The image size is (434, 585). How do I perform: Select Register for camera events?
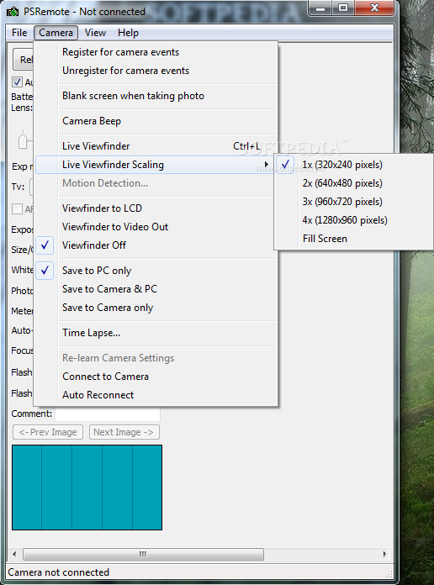click(x=156, y=52)
